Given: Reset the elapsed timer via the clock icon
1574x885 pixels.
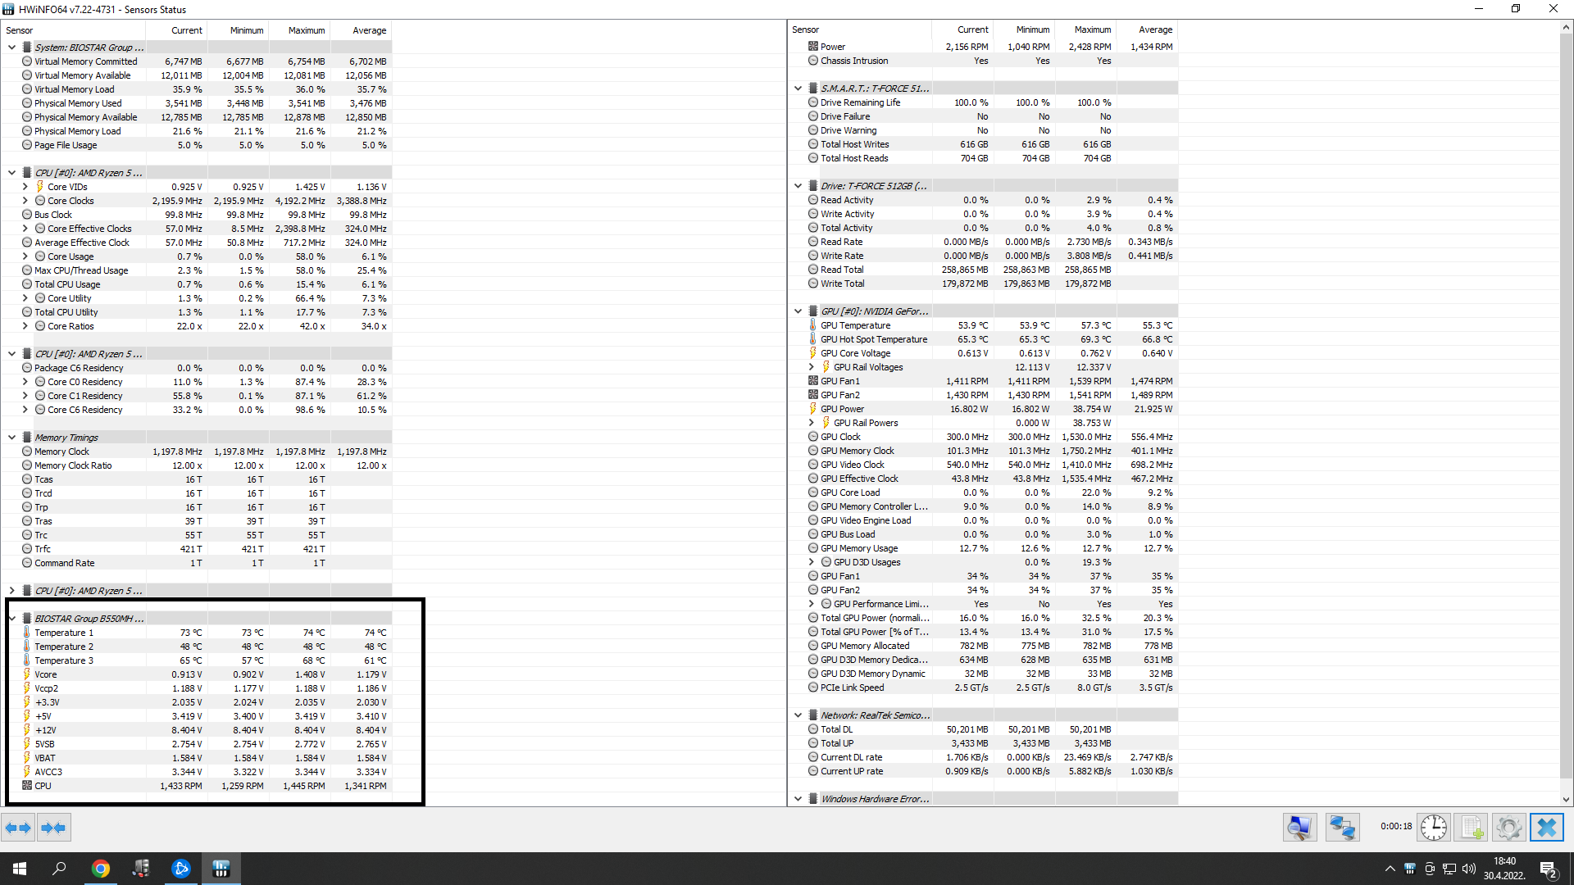Looking at the screenshot, I should click(x=1433, y=828).
